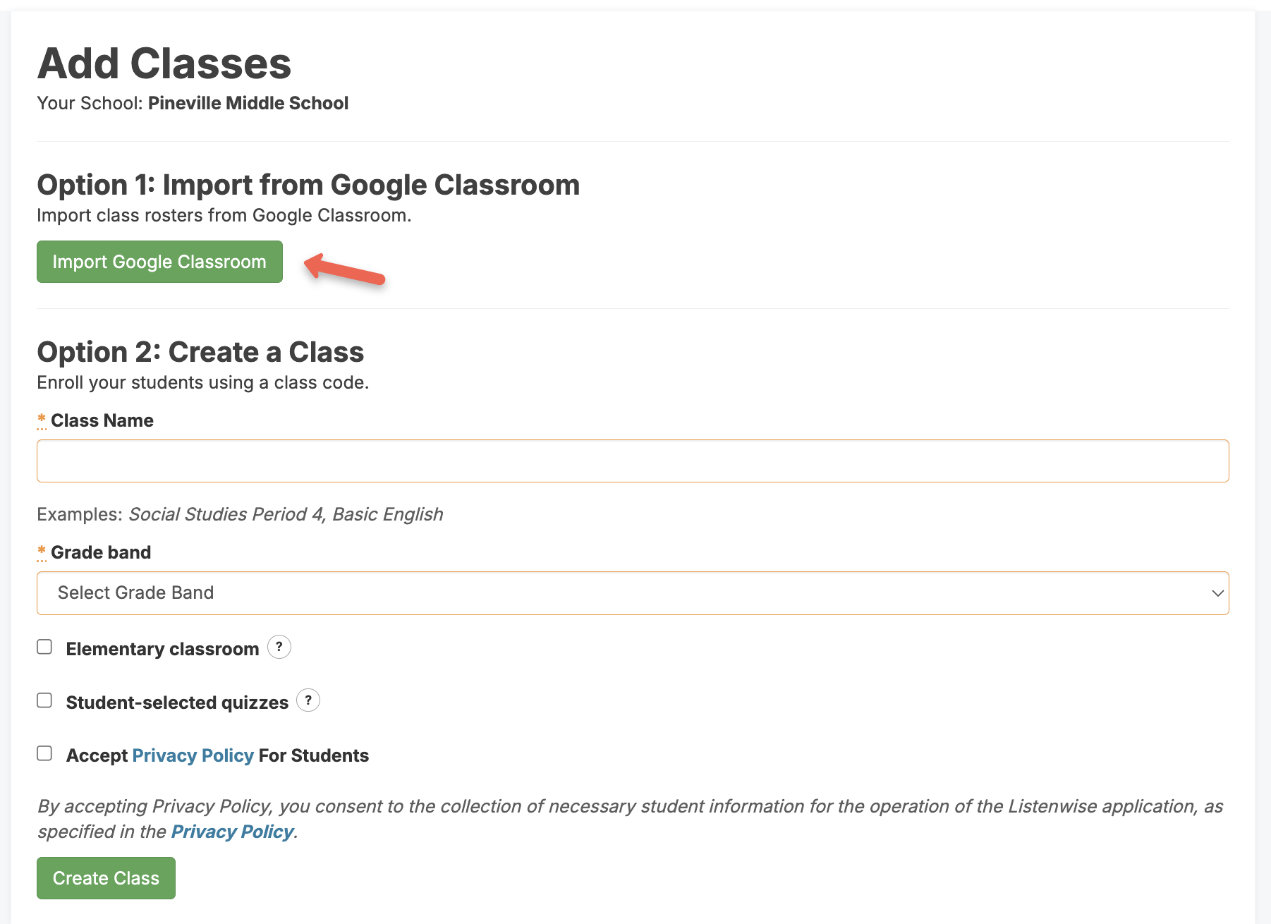Viewport: 1271px width, 924px height.
Task: Open the italic Privacy Policy link in consent note
Action: coord(232,832)
